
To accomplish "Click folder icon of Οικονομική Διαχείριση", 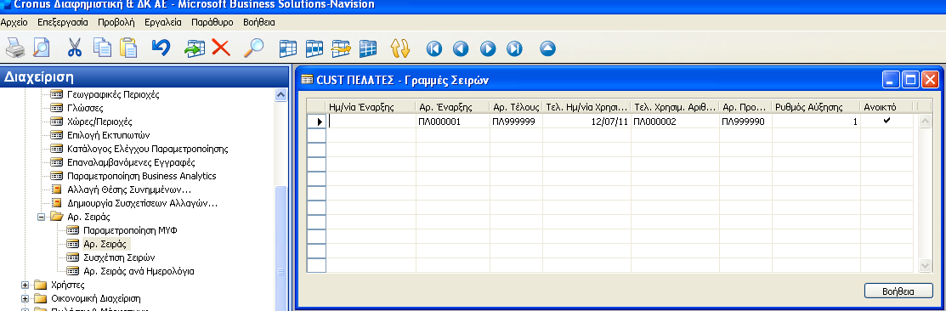I will point(41,298).
